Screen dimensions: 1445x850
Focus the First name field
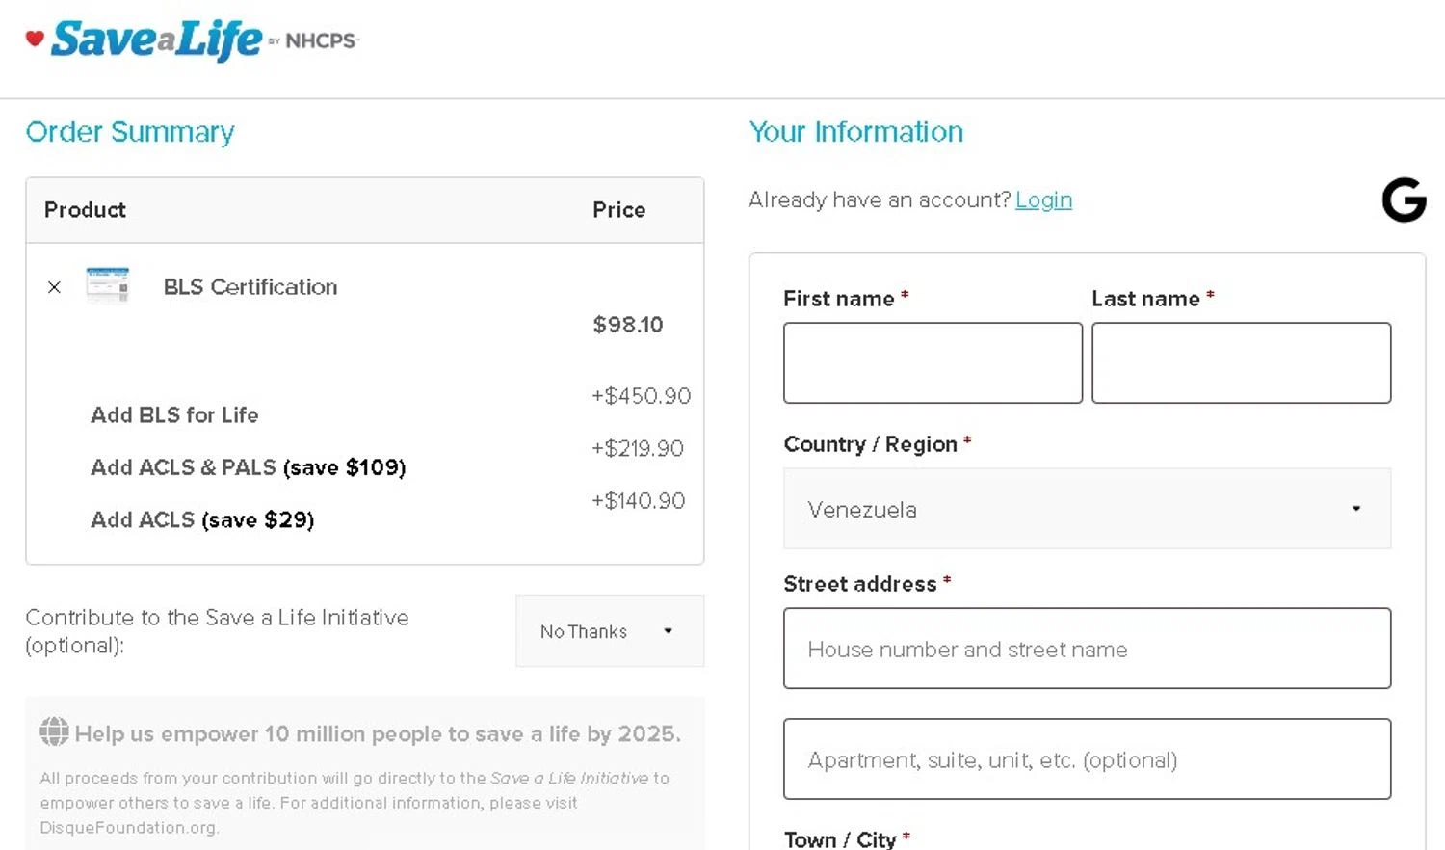[x=933, y=362]
